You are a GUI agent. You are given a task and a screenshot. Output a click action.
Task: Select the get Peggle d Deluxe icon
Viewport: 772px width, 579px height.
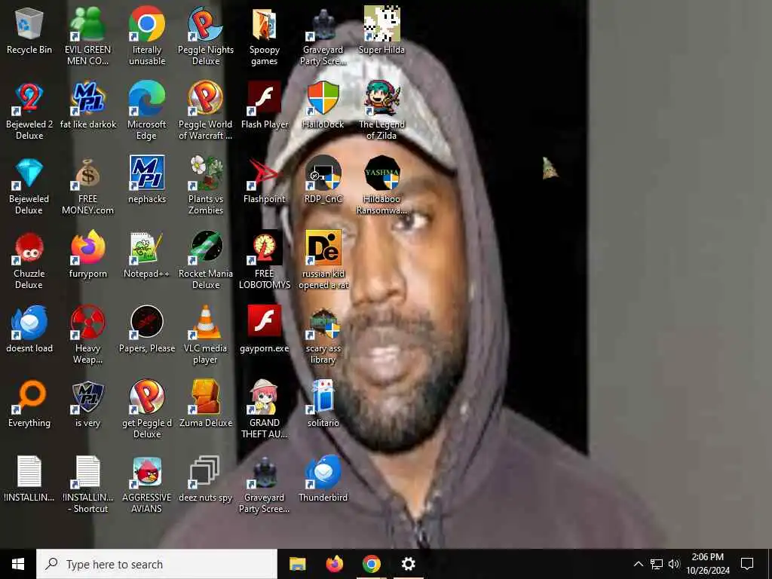pyautogui.click(x=147, y=397)
